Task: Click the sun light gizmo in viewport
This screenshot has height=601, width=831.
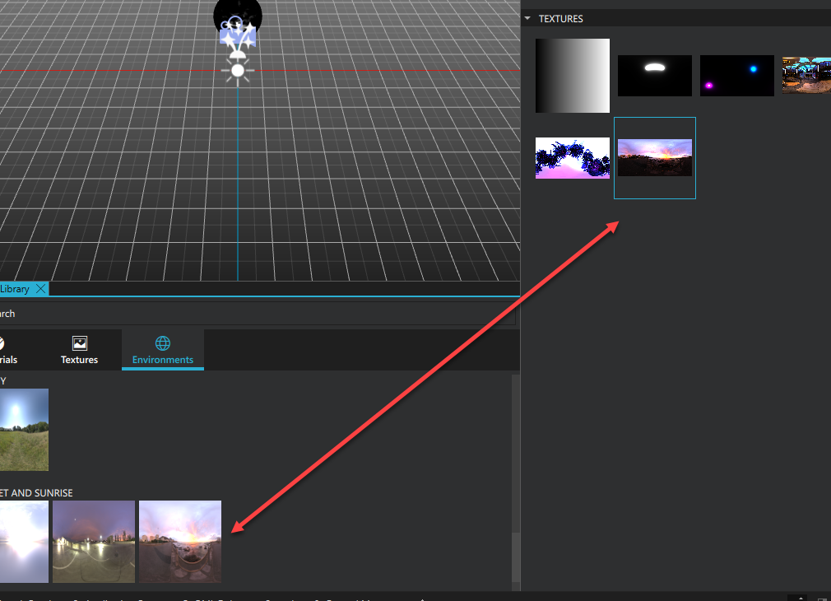Action: point(238,71)
